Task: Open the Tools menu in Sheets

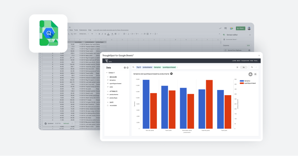Action: coord(76,30)
